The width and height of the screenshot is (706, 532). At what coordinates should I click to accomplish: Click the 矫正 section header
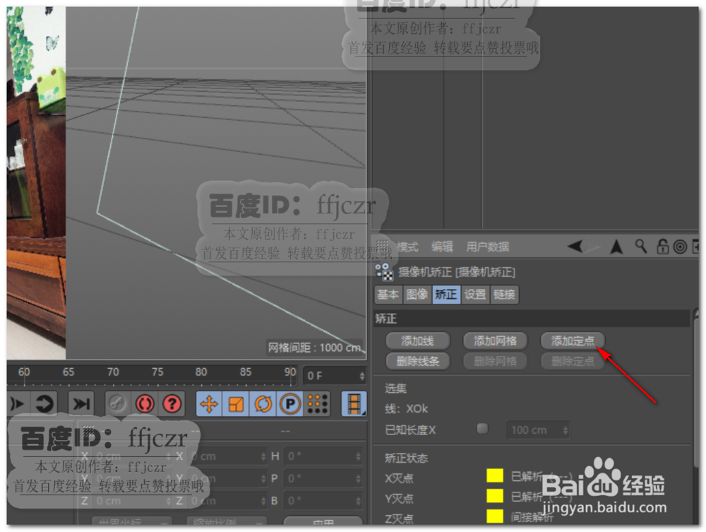(532, 319)
